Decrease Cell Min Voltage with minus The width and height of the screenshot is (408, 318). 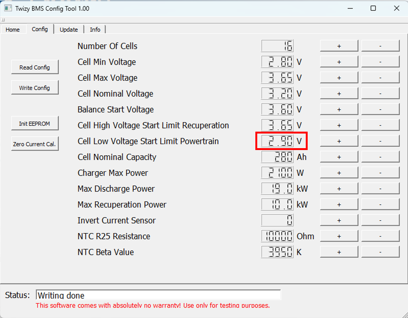point(380,62)
